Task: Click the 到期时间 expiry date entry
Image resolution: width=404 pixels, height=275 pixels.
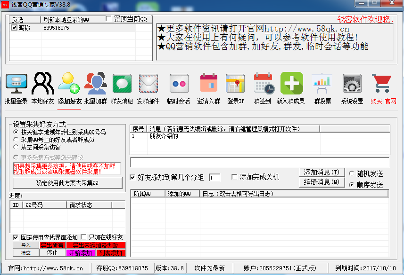Action: [x=366, y=268]
